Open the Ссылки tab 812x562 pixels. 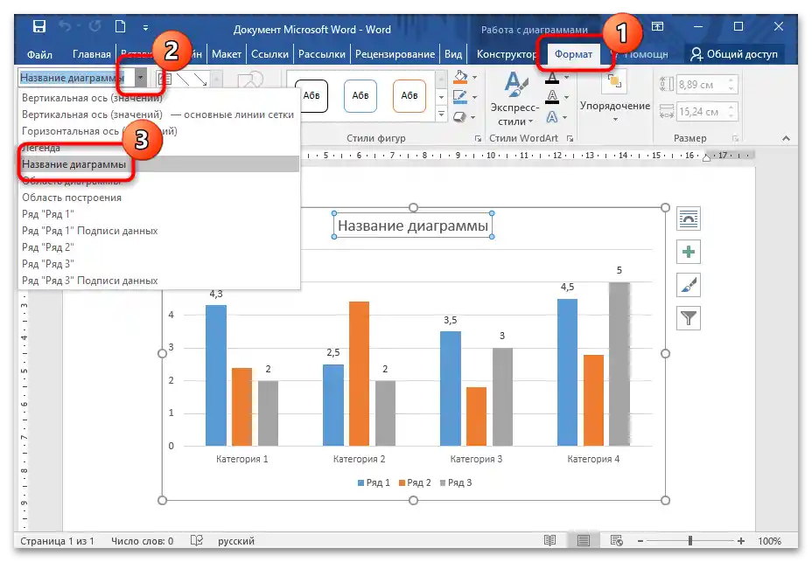[269, 54]
